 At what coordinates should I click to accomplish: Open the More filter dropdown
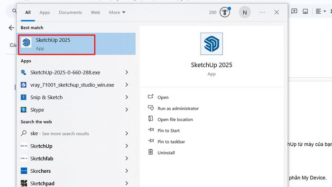click(117, 12)
